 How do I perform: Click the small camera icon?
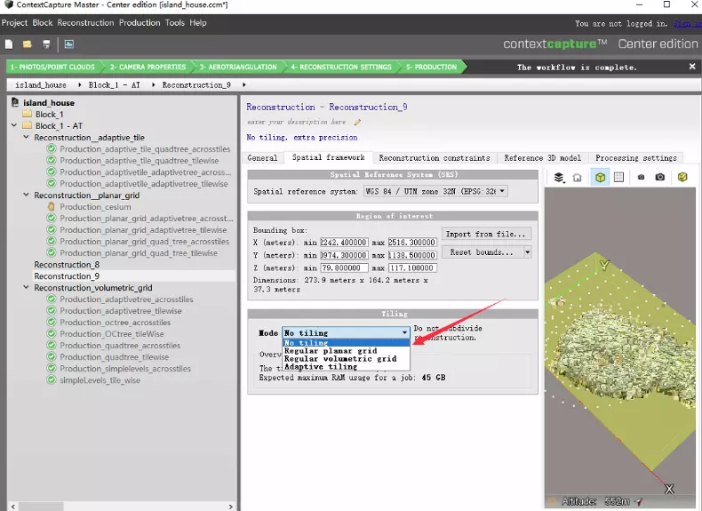(642, 177)
